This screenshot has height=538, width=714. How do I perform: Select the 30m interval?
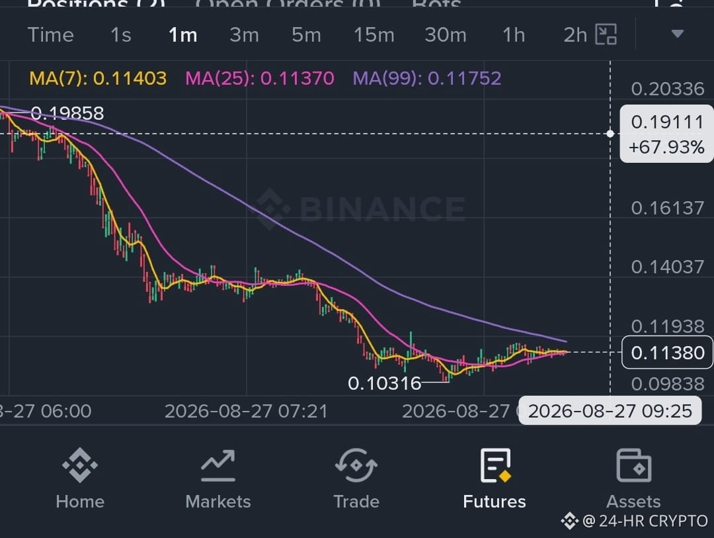(x=446, y=35)
